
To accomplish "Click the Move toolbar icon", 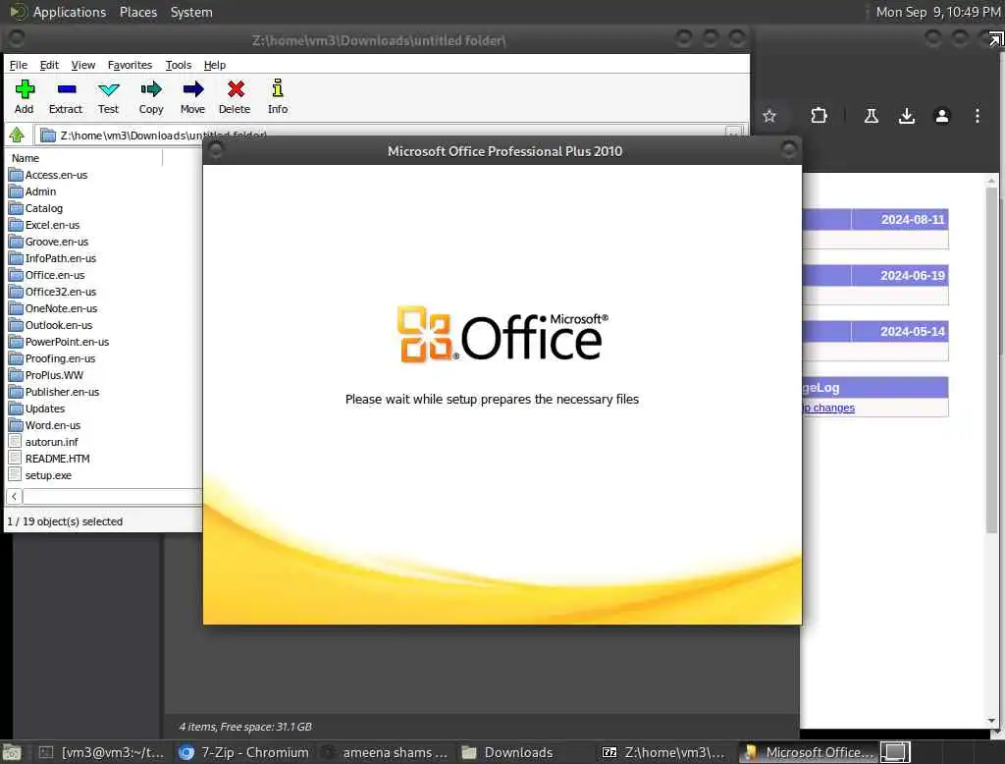I will [192, 97].
